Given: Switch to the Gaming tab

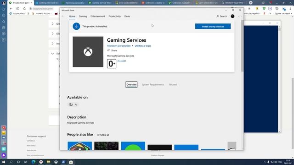Looking at the screenshot, I should tap(83, 16).
